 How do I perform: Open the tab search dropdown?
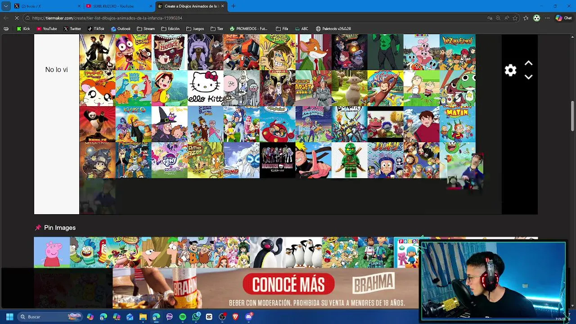(x=6, y=6)
